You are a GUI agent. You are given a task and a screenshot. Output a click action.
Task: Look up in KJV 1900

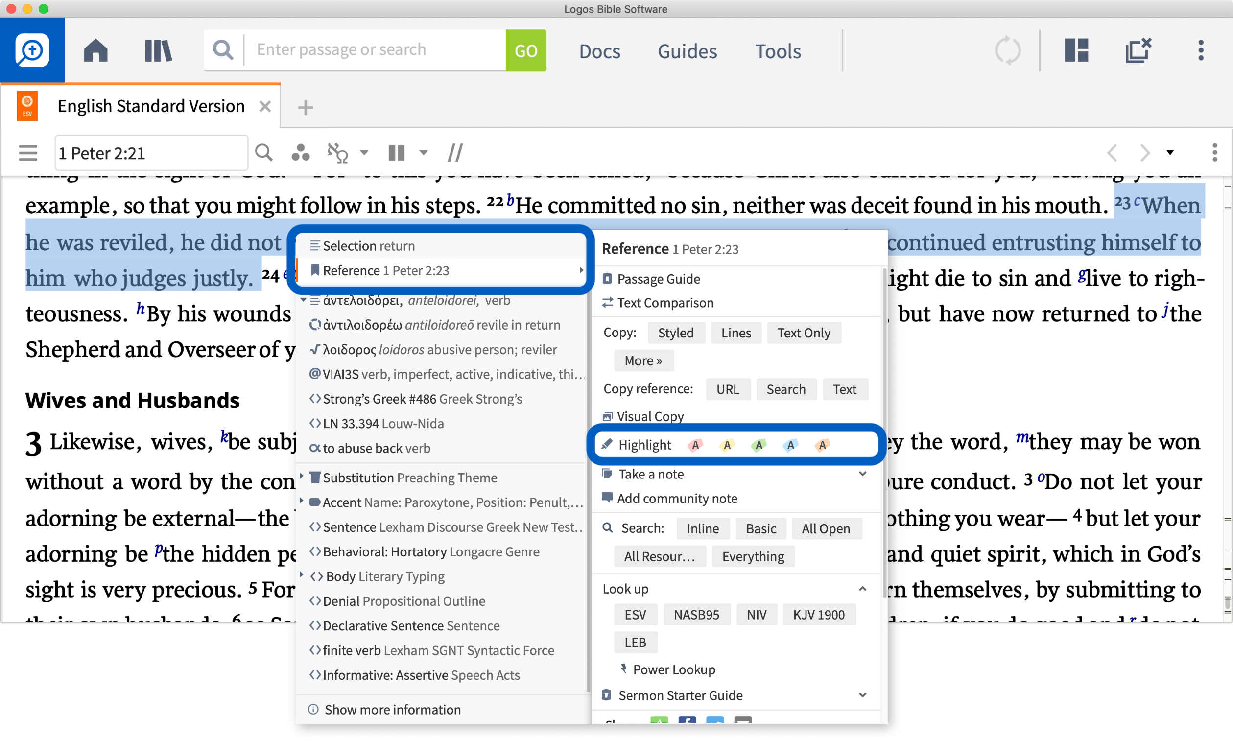(x=819, y=615)
